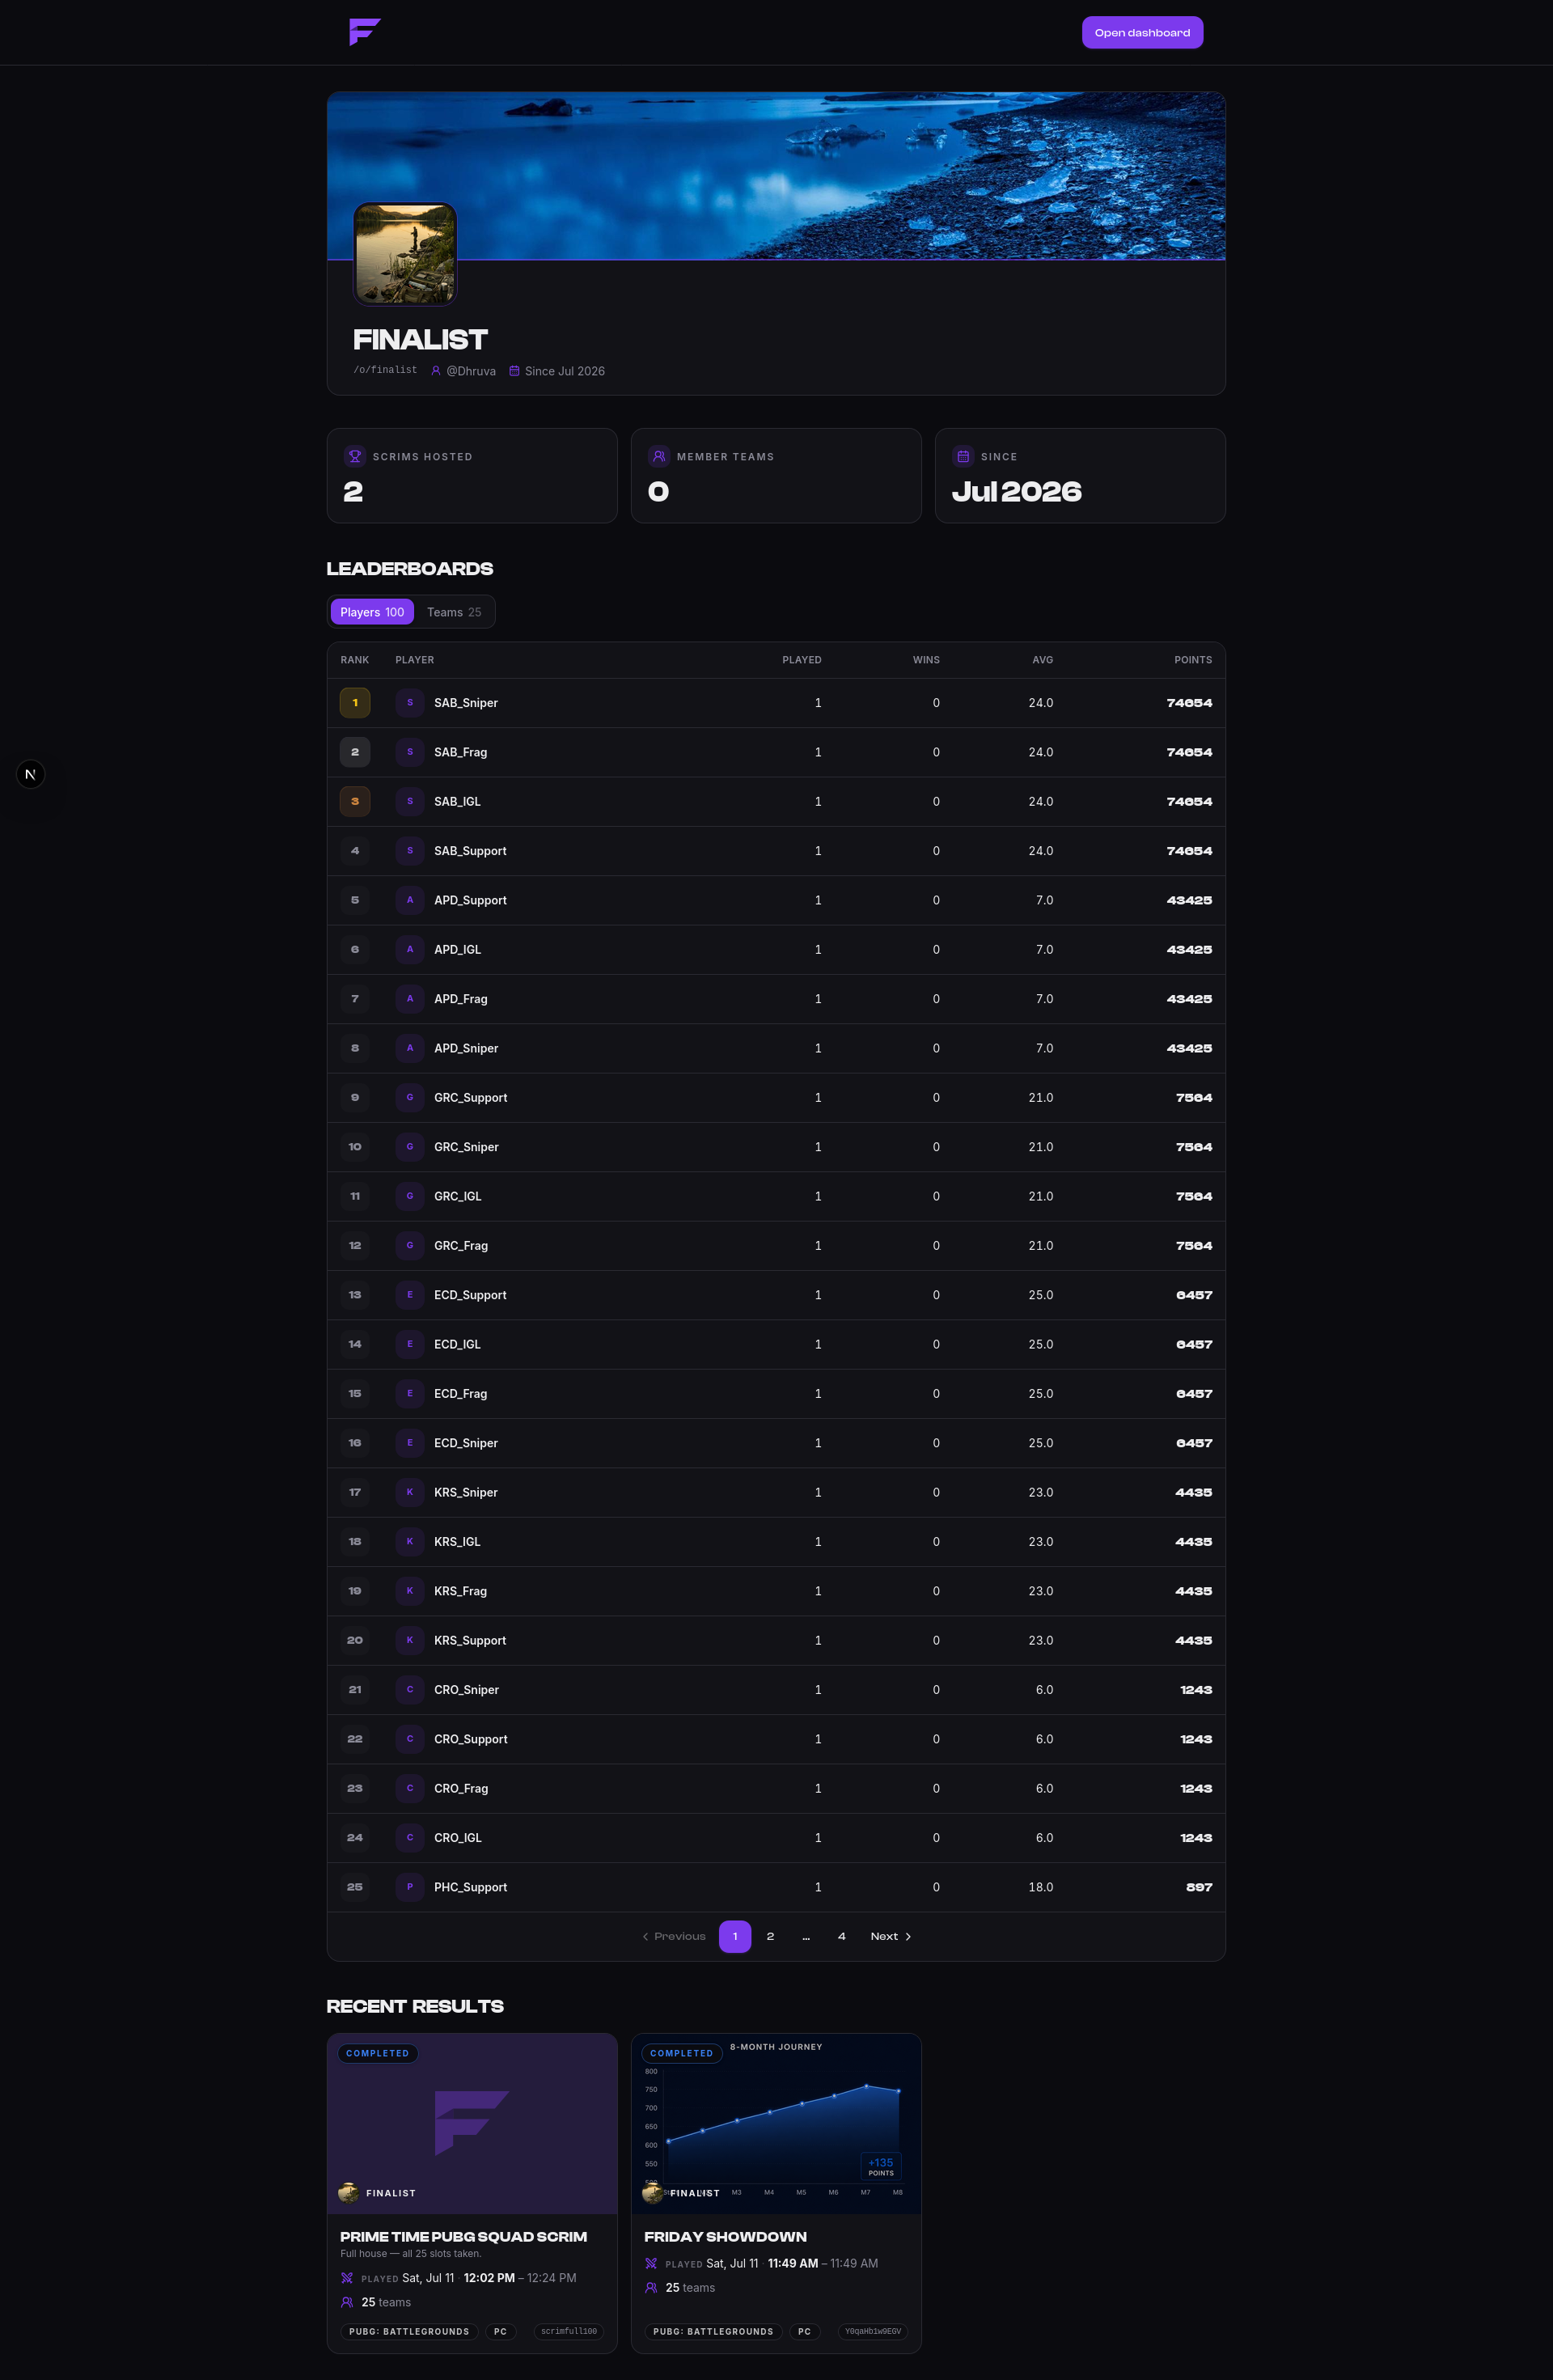1553x2380 pixels.
Task: Switch to the Teams 25 leaderboard tab
Action: pyautogui.click(x=454, y=612)
